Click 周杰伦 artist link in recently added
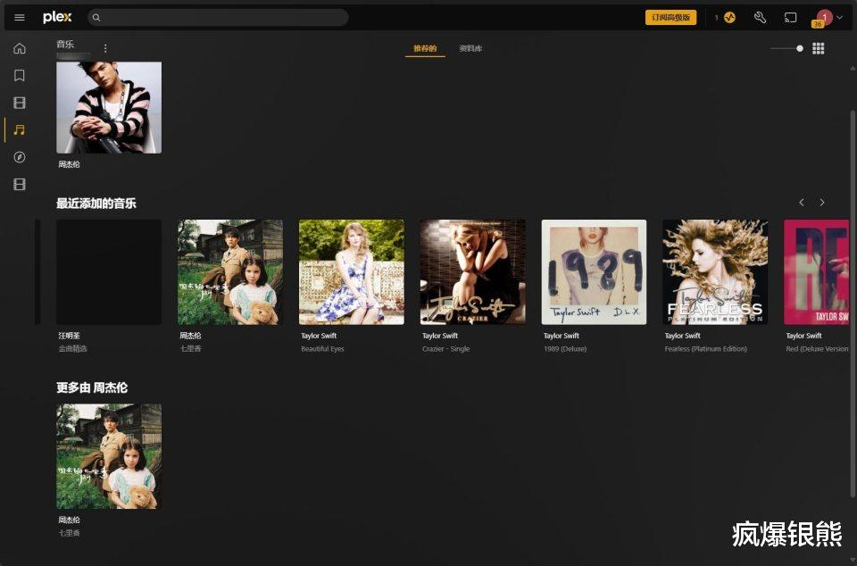Screen dimensions: 857x566 pos(191,336)
